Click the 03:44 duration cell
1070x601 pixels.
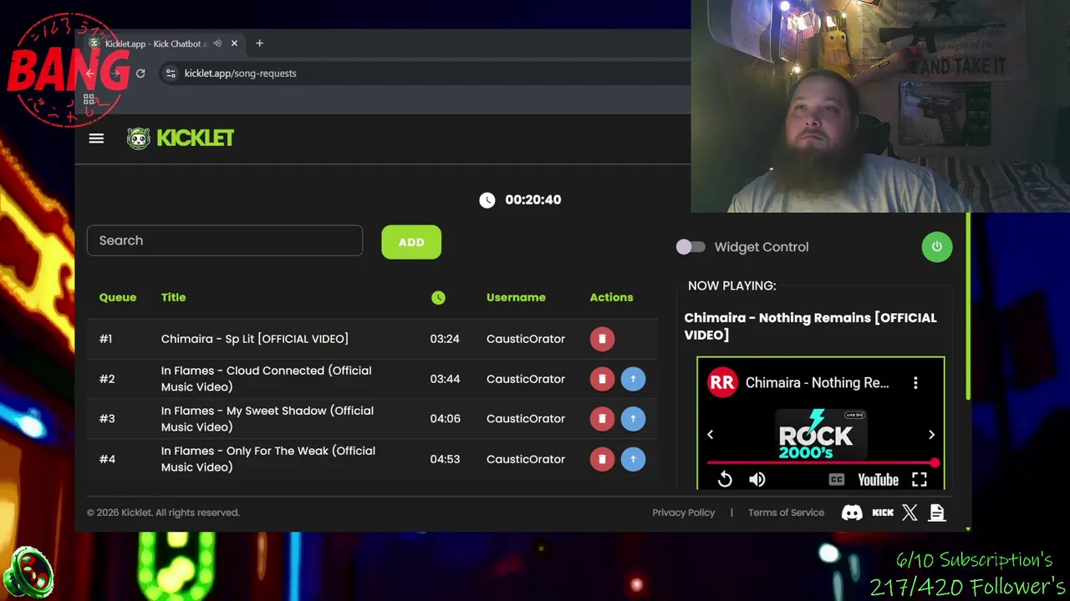(445, 379)
